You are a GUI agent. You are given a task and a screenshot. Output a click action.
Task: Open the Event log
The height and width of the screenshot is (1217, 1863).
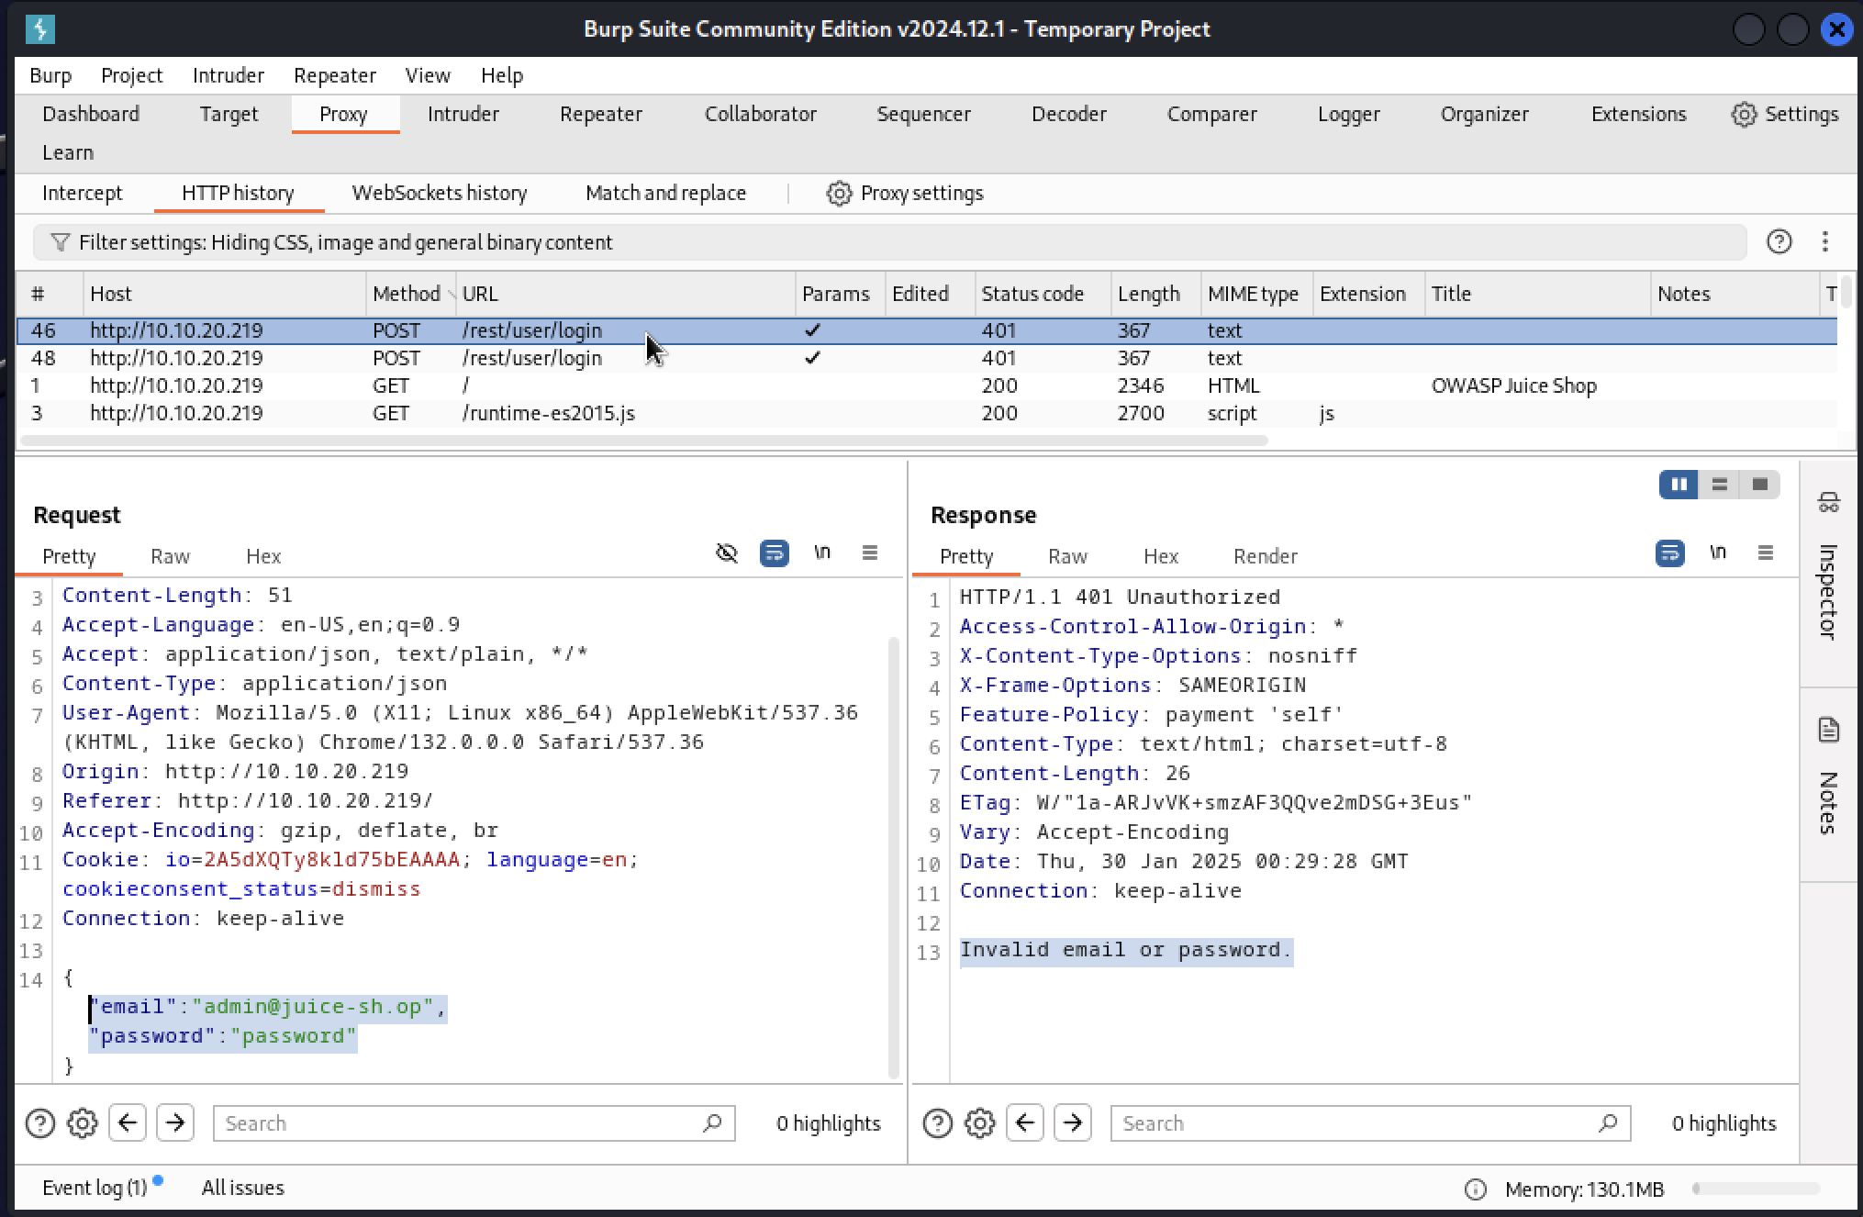[x=95, y=1188]
